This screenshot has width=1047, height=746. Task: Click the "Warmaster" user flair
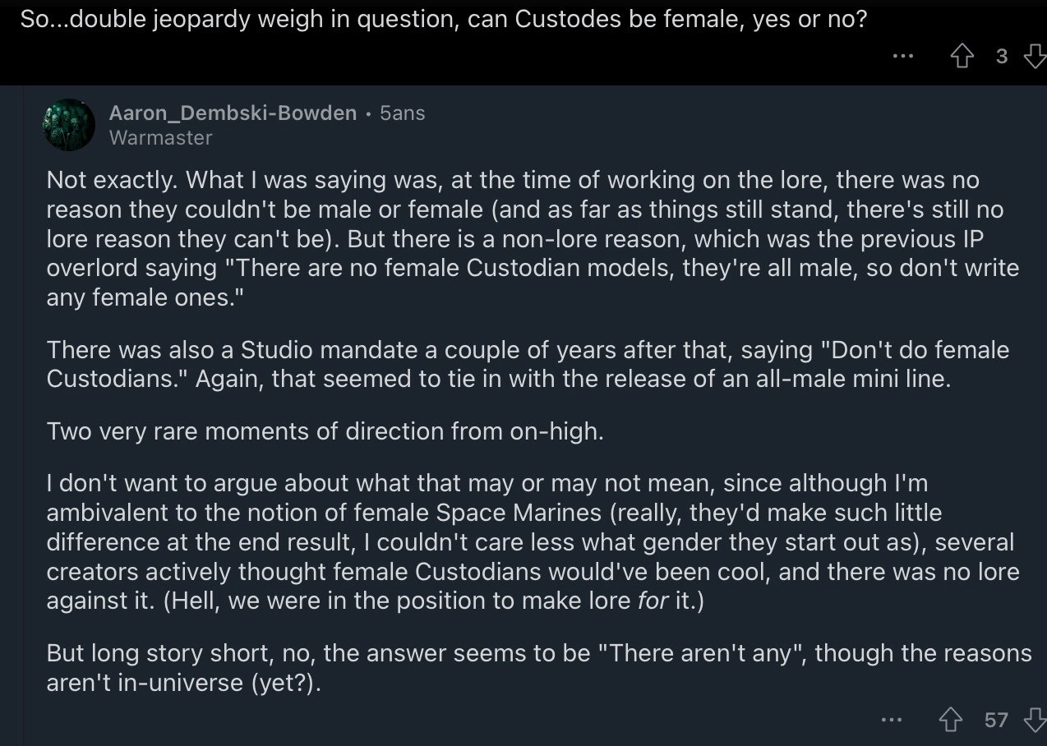160,137
